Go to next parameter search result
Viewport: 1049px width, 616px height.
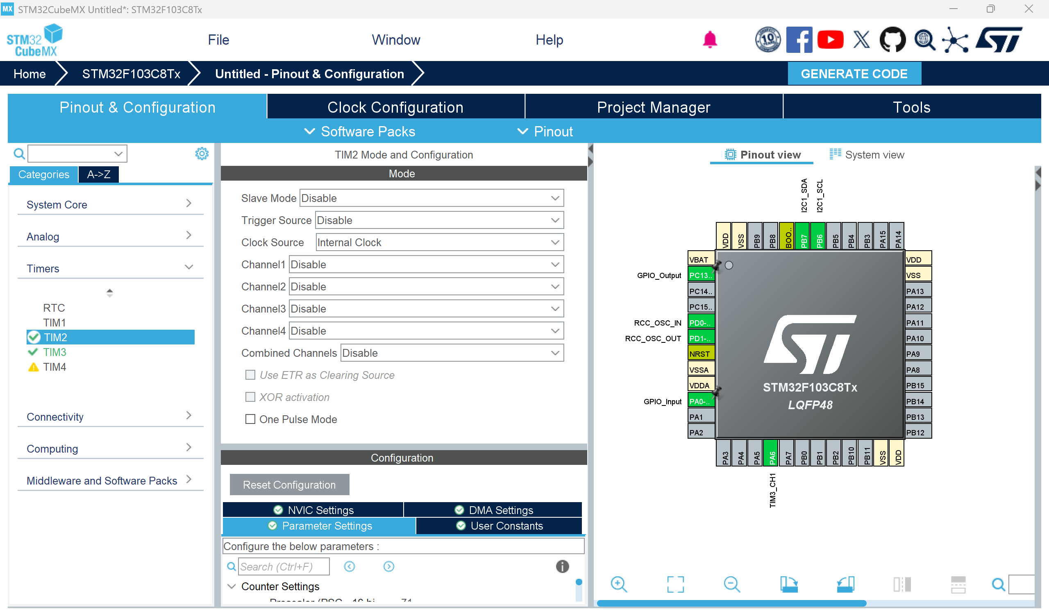388,566
